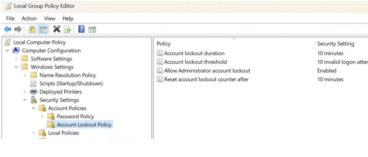Screen dimensions: 368x157
Task: Open the View menu
Action: (x=50, y=18)
